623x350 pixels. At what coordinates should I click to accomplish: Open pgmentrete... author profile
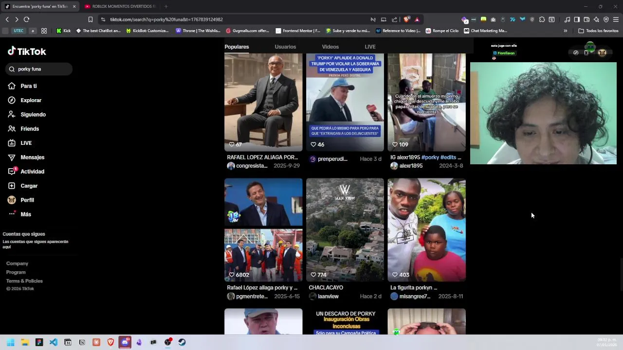tap(248, 296)
